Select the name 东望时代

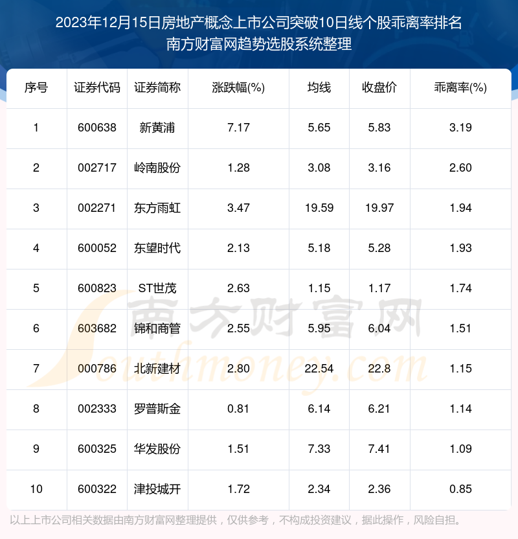(157, 248)
